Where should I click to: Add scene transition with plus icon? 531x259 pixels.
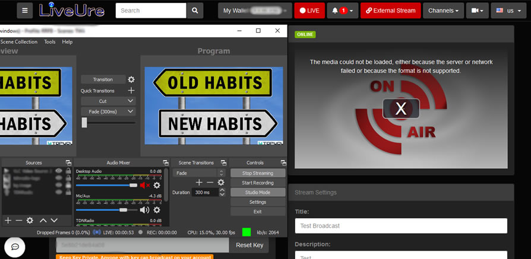coord(199,183)
